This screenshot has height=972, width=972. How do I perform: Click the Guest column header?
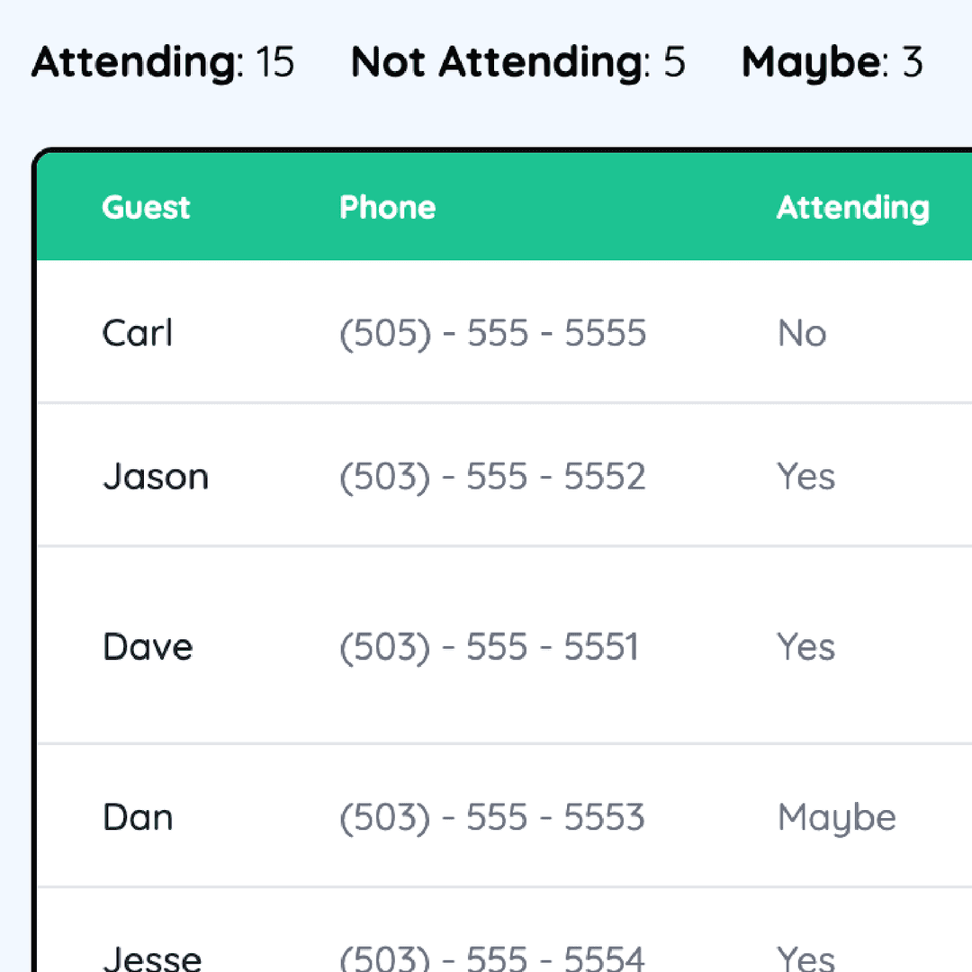[x=146, y=208]
